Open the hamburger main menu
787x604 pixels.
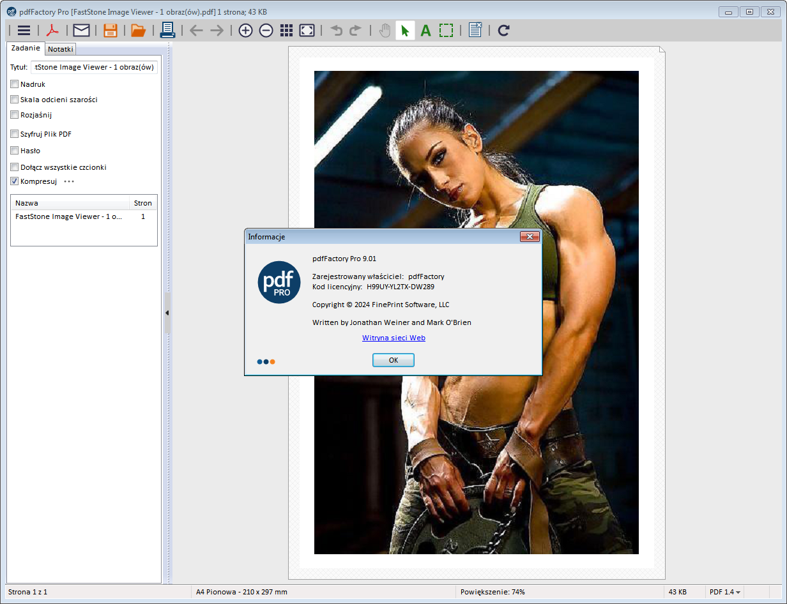[x=24, y=30]
